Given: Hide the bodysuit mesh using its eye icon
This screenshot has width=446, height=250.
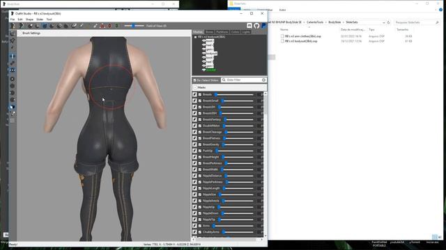Looking at the screenshot, I should tap(203, 53).
